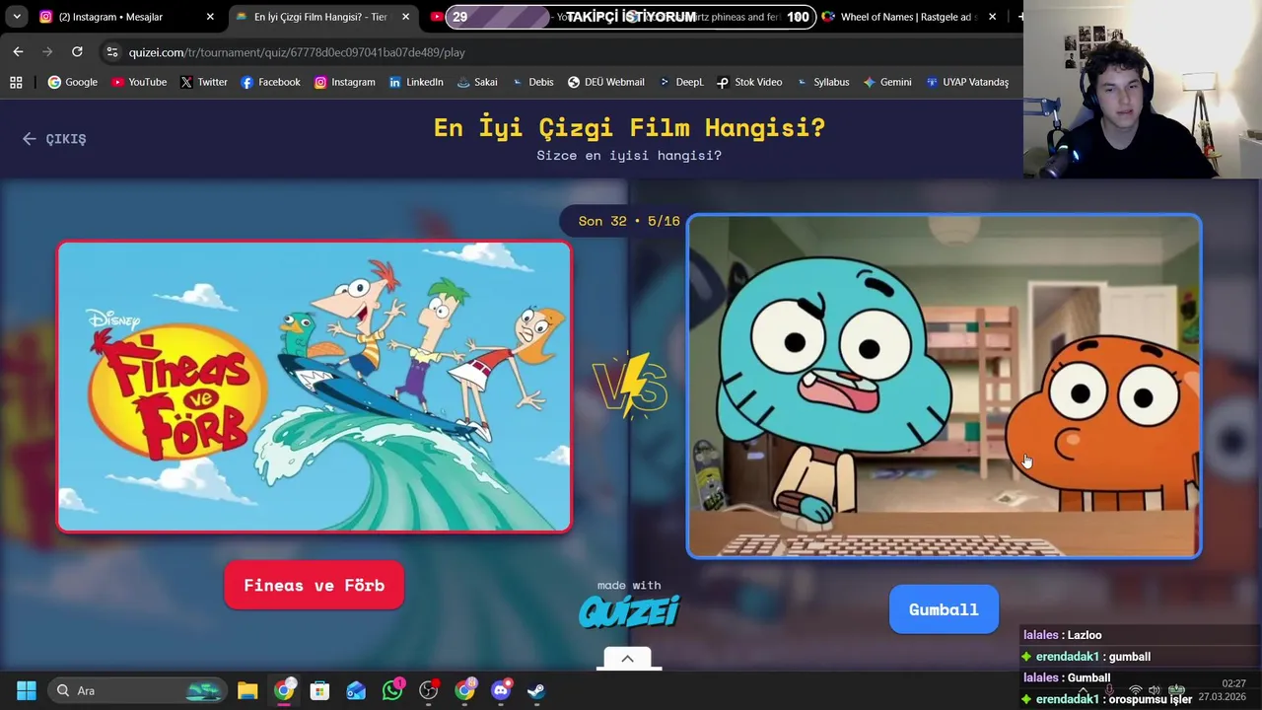This screenshot has height=710, width=1262.
Task: Open the LinkedIn bookmark
Action: click(415, 82)
